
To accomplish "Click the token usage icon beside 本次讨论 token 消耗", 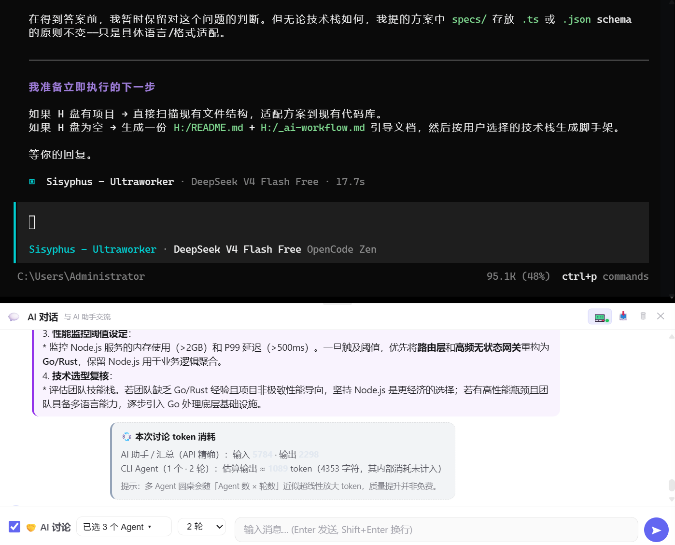I will tap(127, 437).
